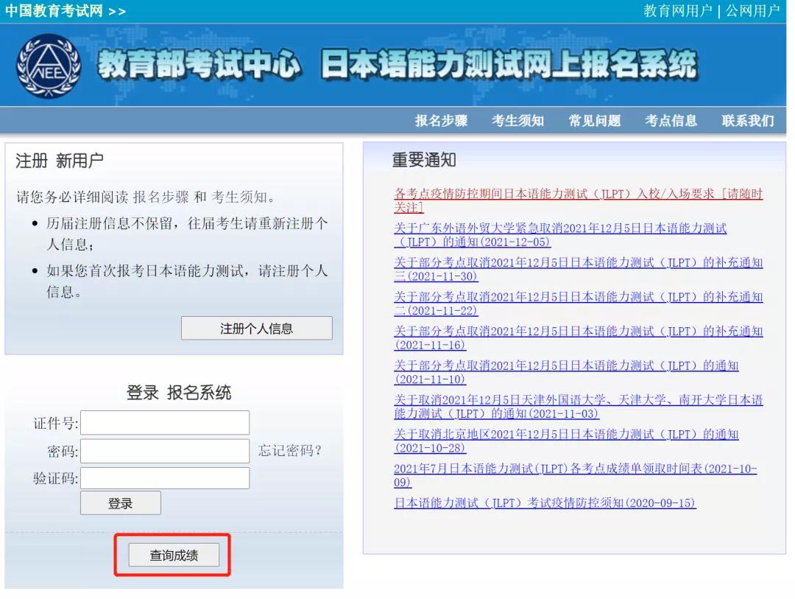Open 联系我们 navigation menu item
The height and width of the screenshot is (599, 795).
pyautogui.click(x=748, y=121)
